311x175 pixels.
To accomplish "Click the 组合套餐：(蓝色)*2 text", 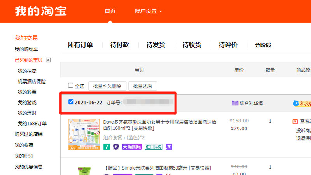I will (x=124, y=138).
